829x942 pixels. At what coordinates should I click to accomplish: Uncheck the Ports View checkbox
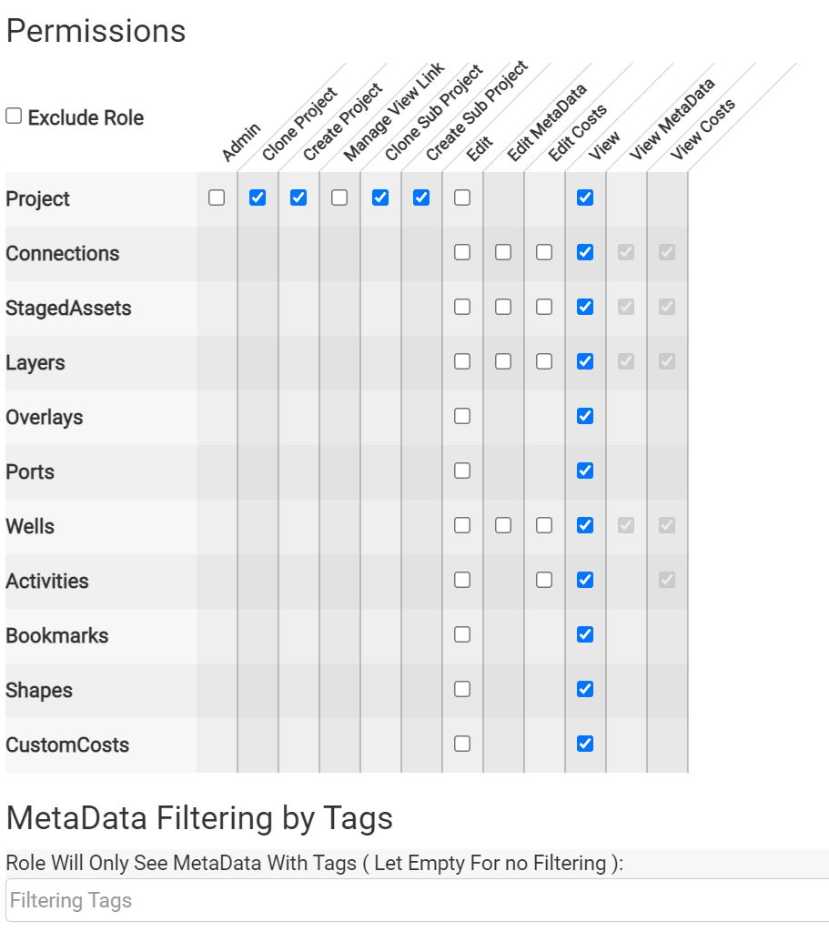(x=585, y=471)
